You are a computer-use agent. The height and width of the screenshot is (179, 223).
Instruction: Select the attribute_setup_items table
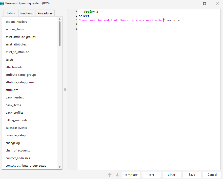click(x=20, y=82)
